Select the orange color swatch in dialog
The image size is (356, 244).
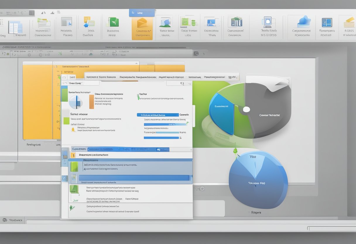91,101
